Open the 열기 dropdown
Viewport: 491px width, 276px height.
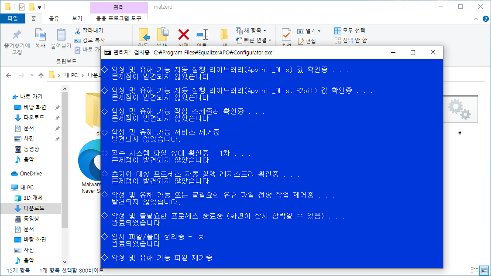pyautogui.click(x=309, y=31)
